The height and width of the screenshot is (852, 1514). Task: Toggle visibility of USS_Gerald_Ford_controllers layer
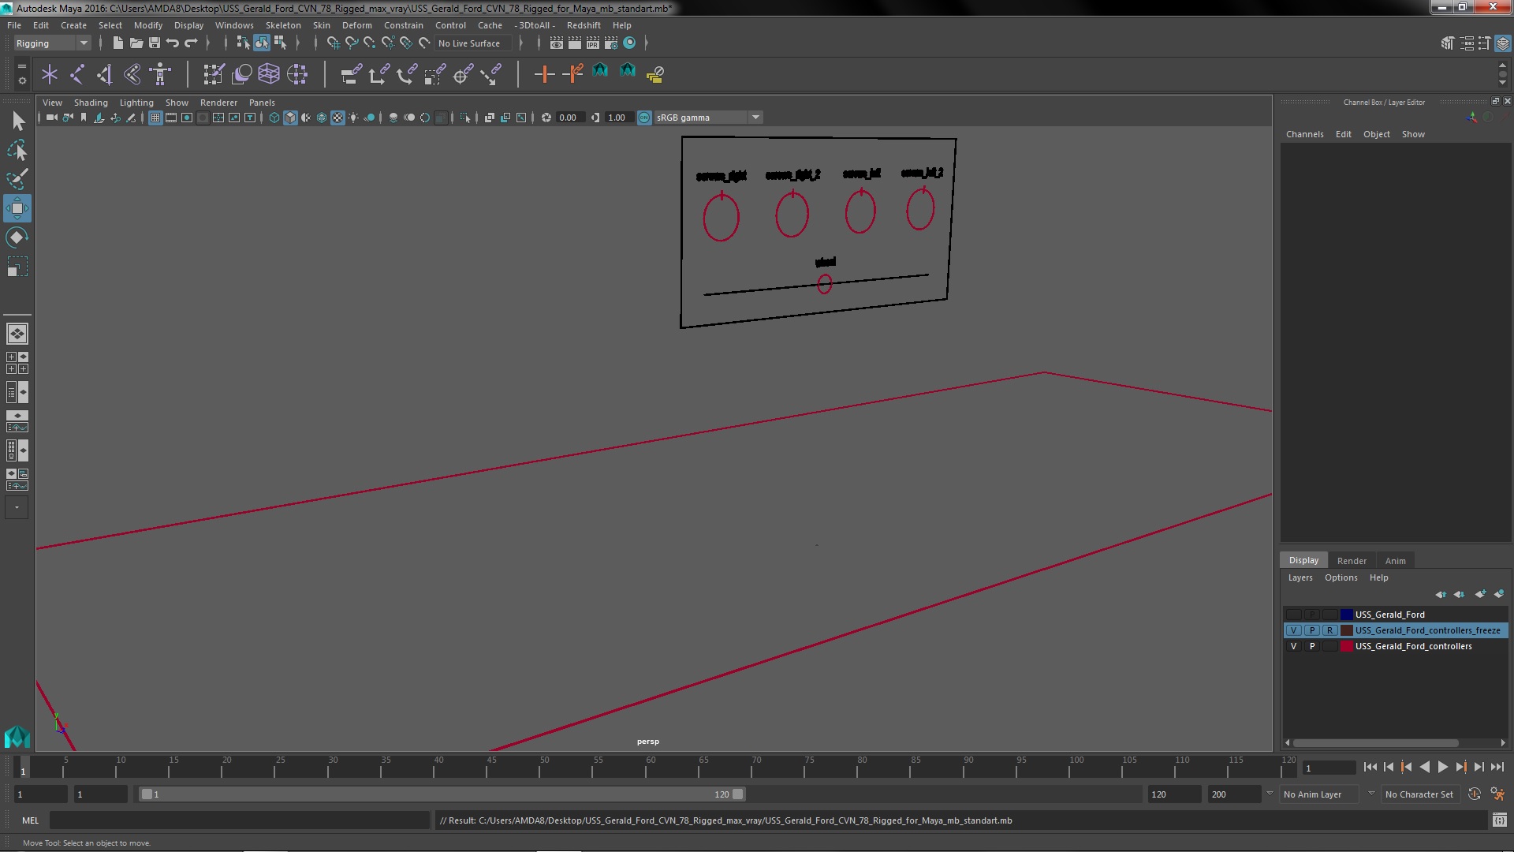tap(1293, 646)
